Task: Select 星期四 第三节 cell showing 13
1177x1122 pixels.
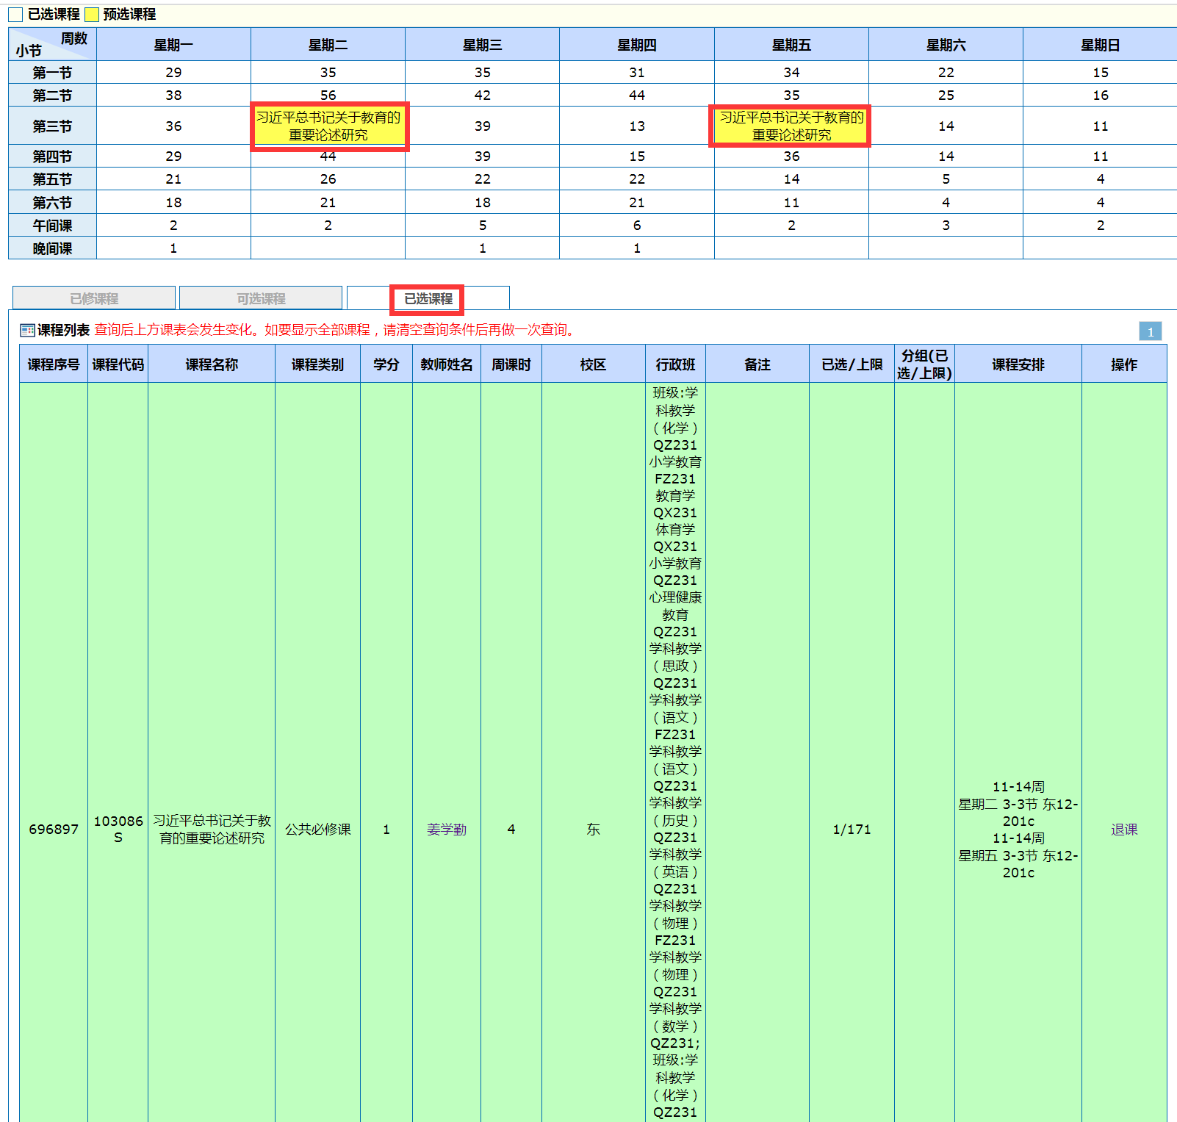Action: tap(637, 126)
